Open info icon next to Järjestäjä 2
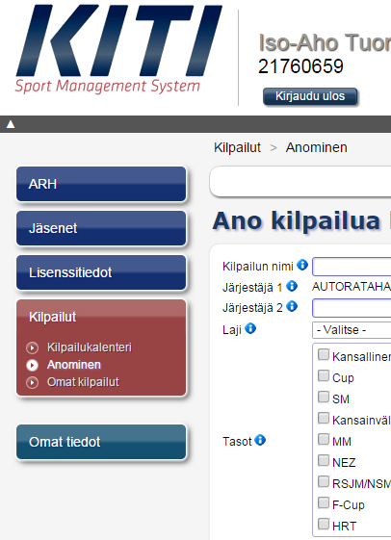 tap(292, 306)
